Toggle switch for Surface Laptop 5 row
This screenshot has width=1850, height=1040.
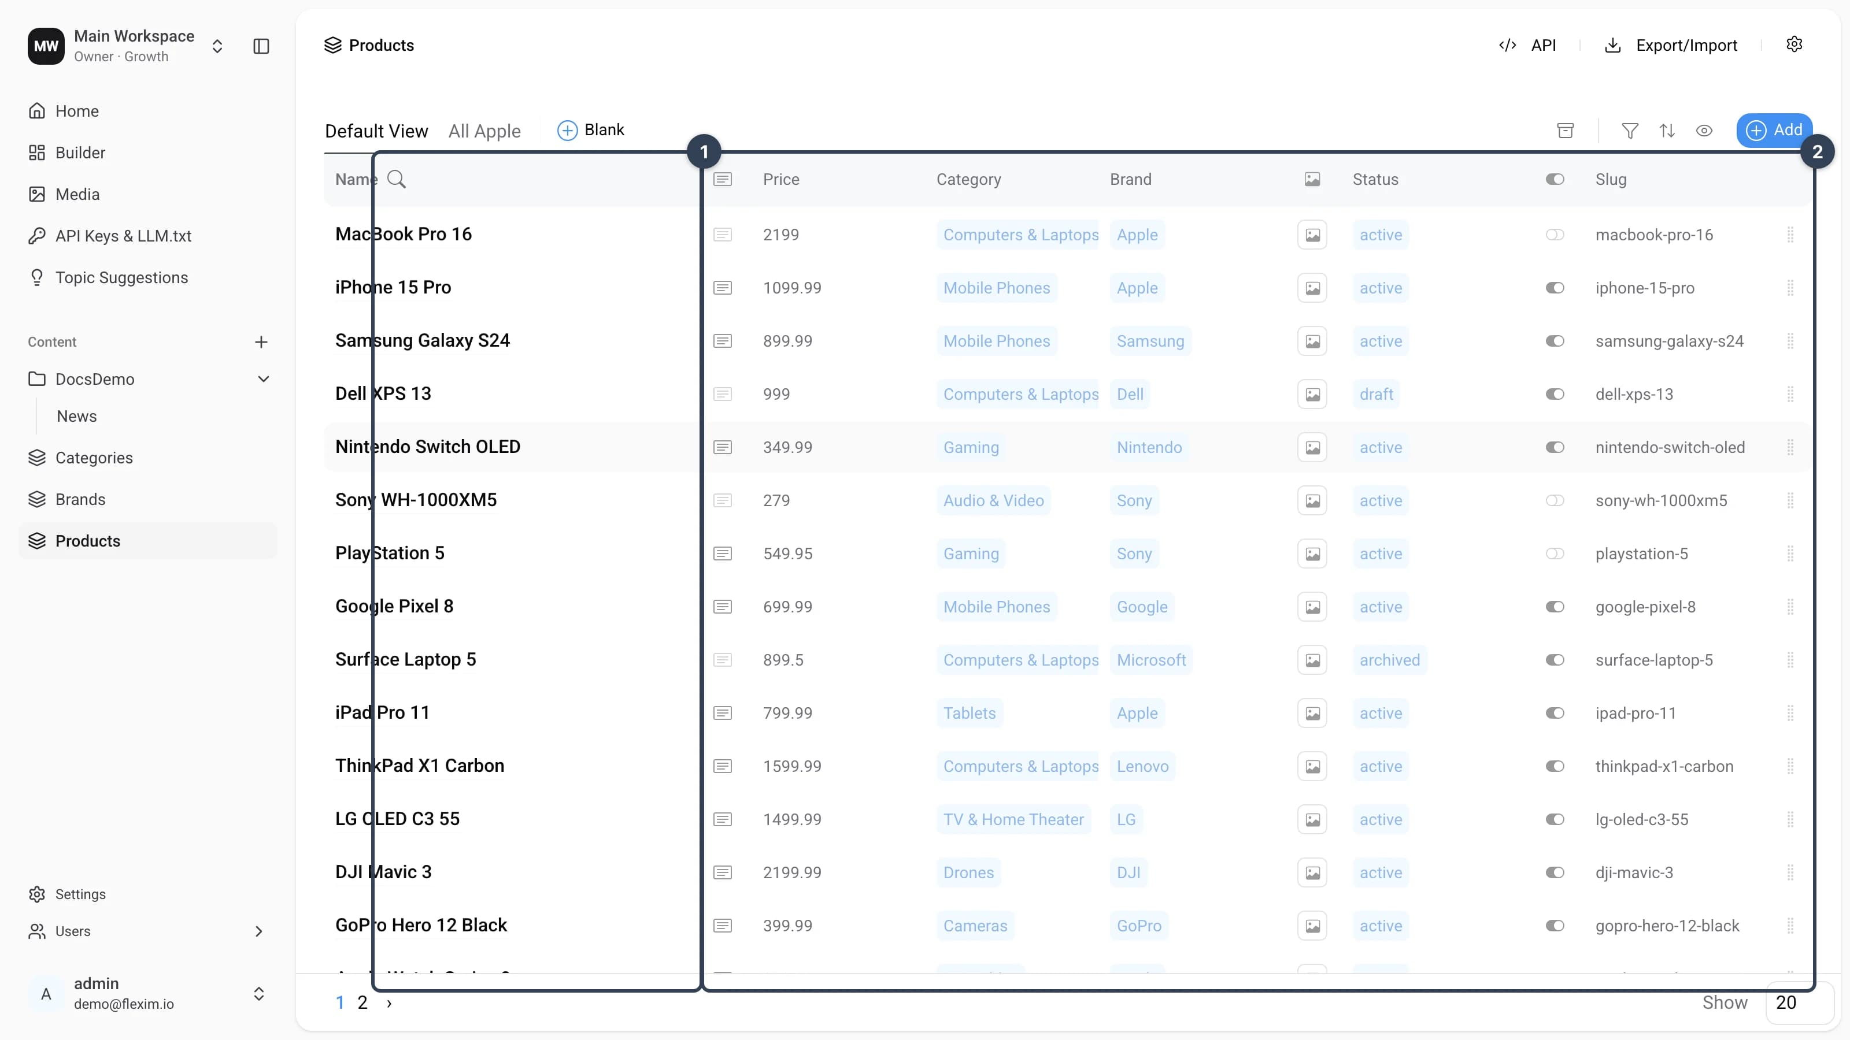point(1555,660)
